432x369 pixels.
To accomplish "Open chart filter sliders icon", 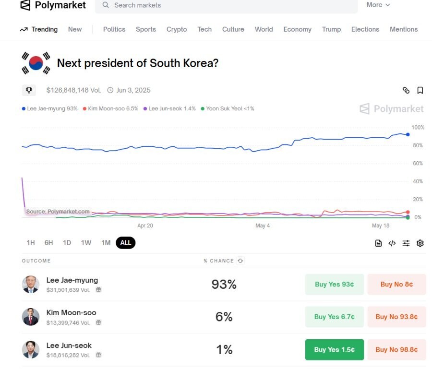I will tap(406, 243).
